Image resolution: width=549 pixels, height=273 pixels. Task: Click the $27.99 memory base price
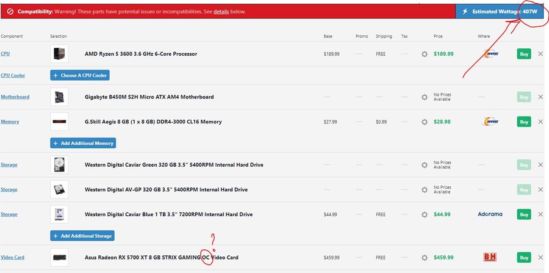(x=330, y=122)
